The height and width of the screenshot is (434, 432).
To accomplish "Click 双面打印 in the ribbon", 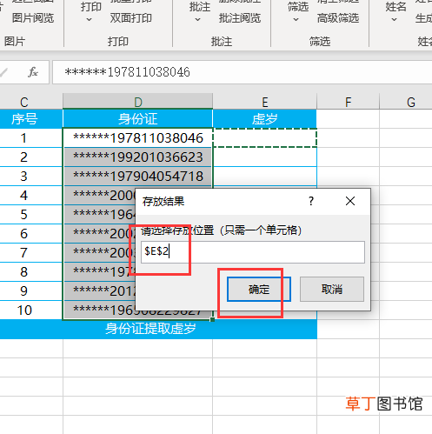I will [131, 18].
